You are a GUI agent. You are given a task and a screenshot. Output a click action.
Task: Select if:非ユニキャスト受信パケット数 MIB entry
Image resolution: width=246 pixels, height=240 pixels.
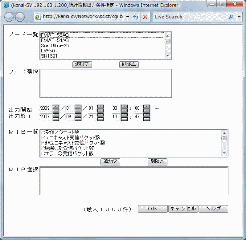131,143
